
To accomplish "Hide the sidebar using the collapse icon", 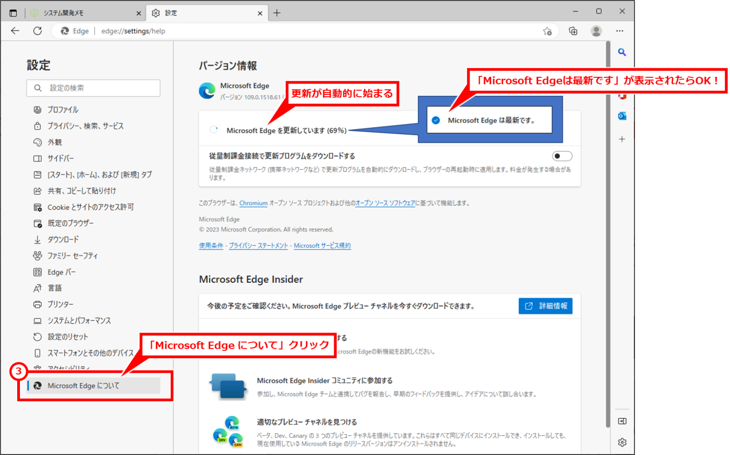I will (x=622, y=421).
